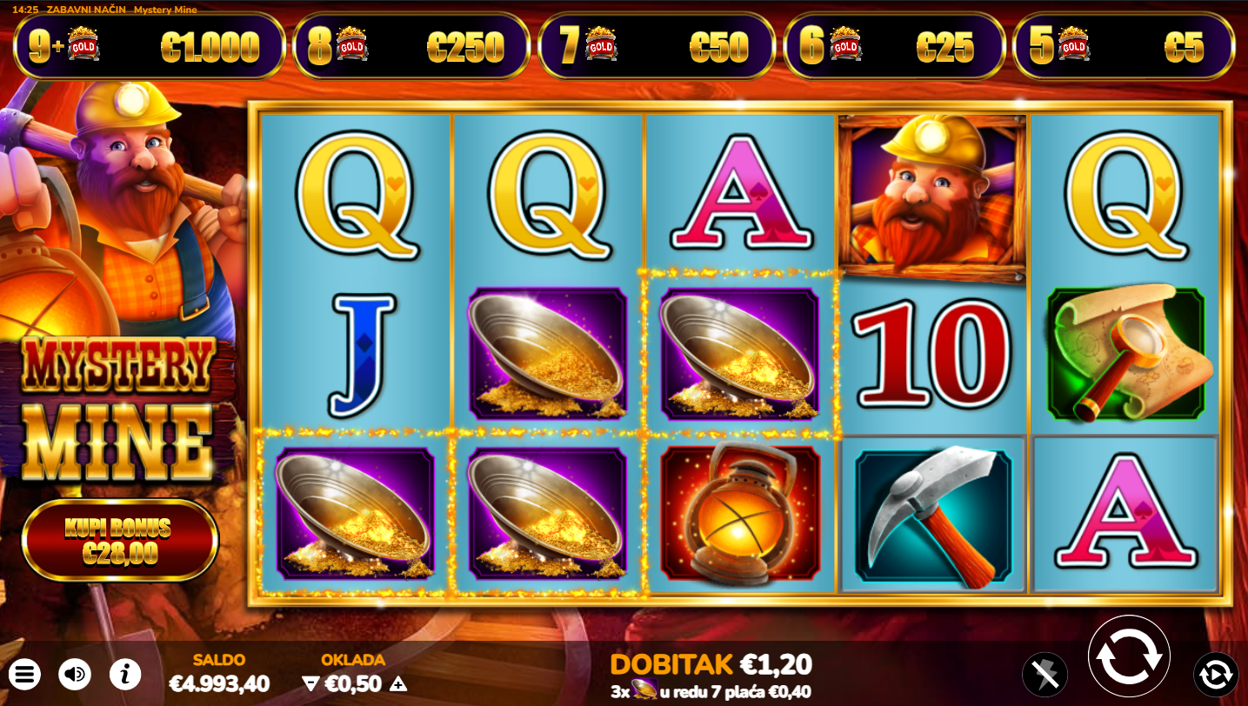Select the 9+ Gold €1.000 prize panel
Viewport: 1248px width, 706px height.
(150, 46)
